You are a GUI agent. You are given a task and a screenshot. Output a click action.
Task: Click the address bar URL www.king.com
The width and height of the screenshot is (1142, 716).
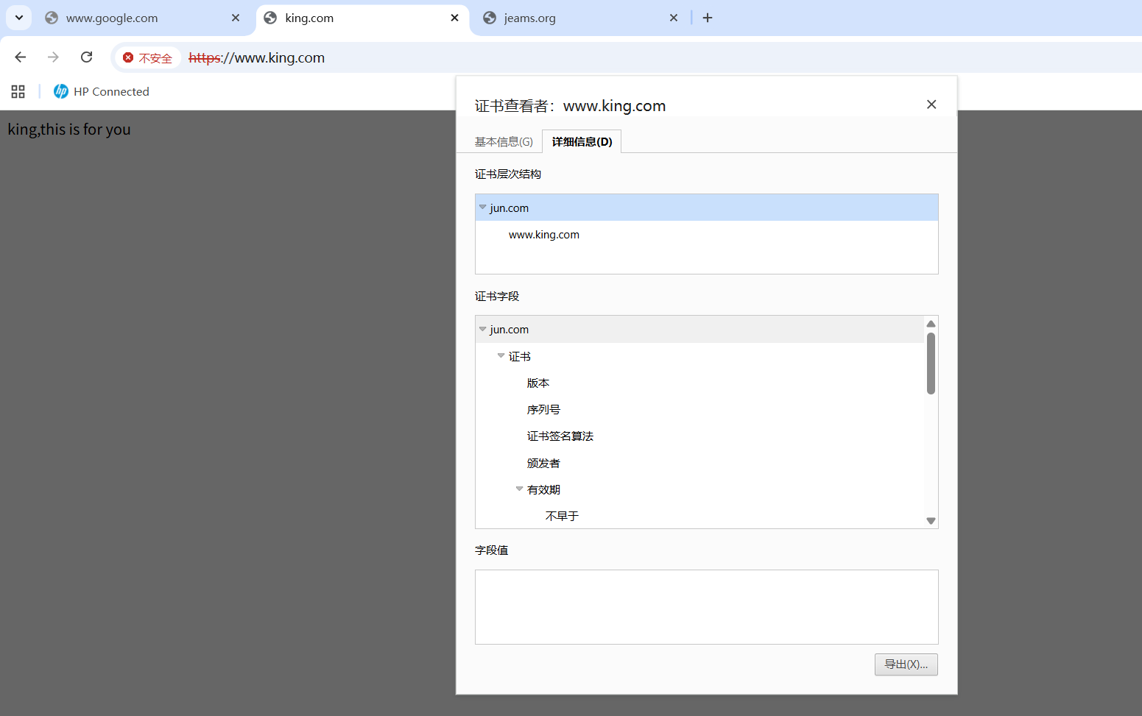click(256, 57)
